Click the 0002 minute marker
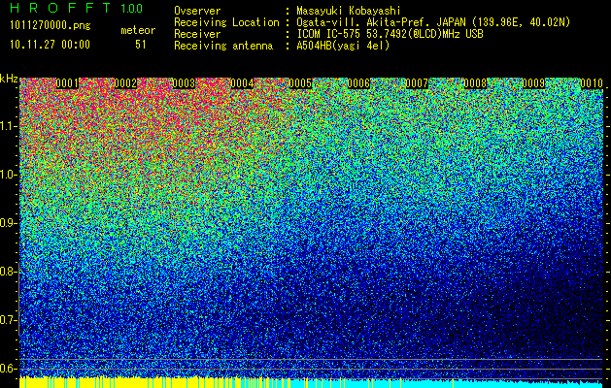 (x=125, y=83)
